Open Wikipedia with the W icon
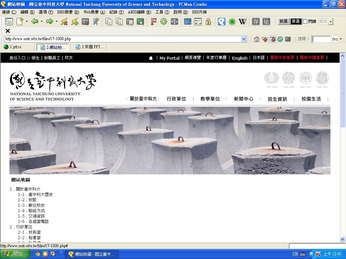The height and width of the screenshot is (259, 346). tap(243, 22)
